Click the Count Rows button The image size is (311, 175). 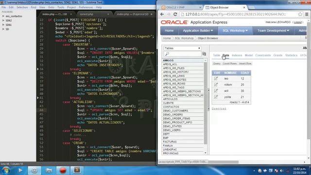coord(229,64)
